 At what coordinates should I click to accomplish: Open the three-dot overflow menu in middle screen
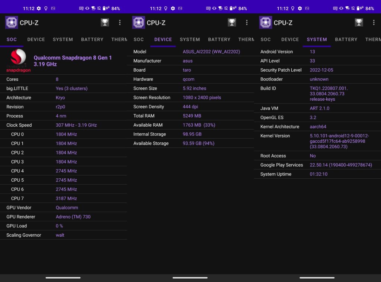[247, 23]
